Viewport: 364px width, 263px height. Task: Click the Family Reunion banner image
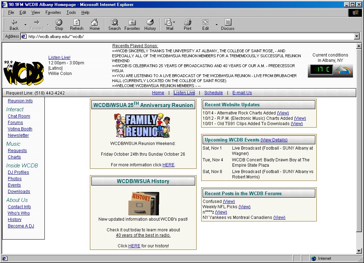point(143,125)
